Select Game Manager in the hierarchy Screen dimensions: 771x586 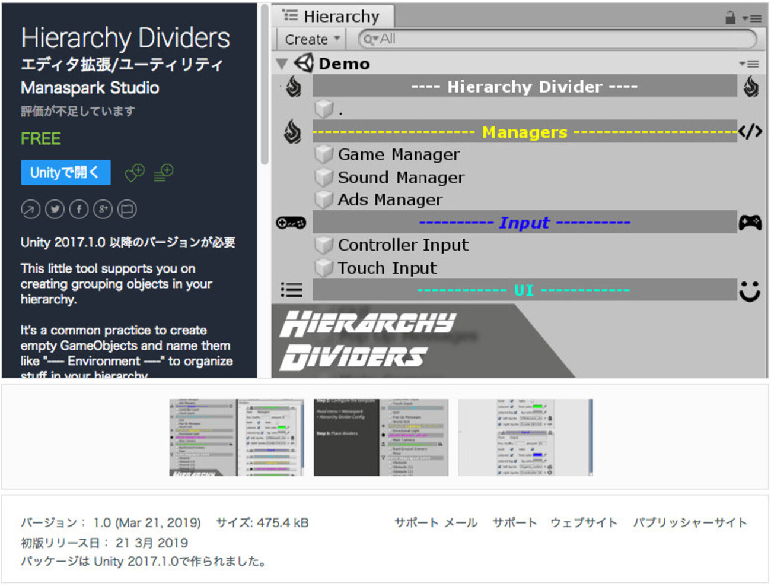(399, 154)
